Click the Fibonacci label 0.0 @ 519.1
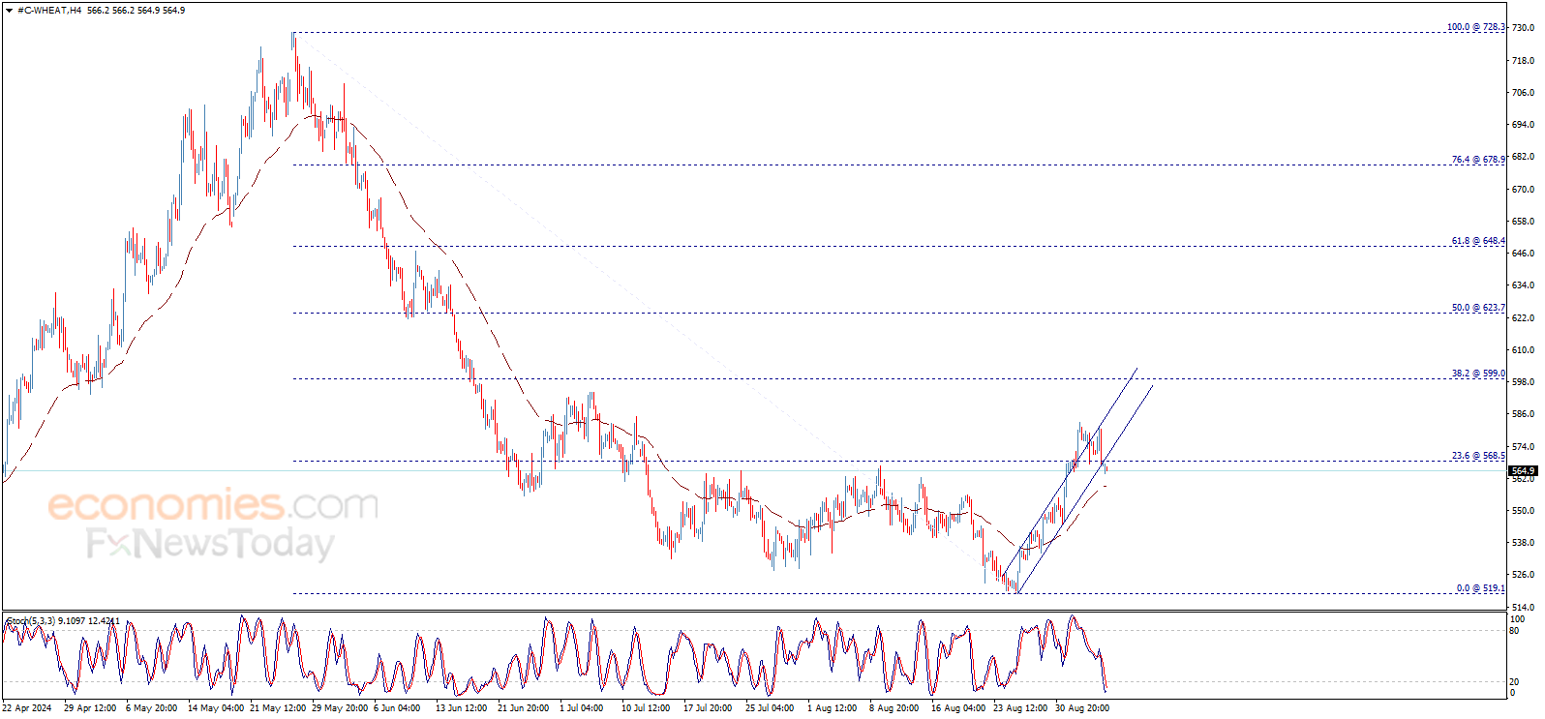This screenshot has width=1545, height=719. (x=1481, y=588)
